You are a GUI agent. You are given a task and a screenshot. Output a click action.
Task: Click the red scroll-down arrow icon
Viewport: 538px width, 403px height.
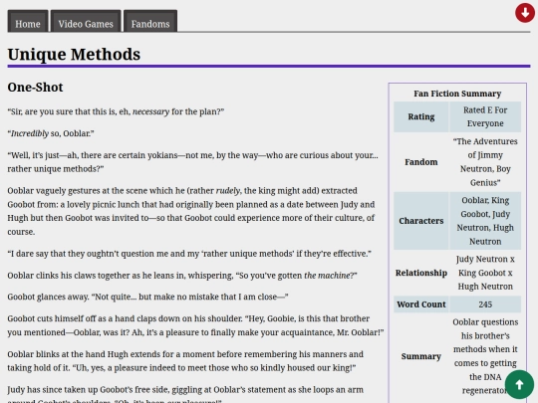coord(525,13)
